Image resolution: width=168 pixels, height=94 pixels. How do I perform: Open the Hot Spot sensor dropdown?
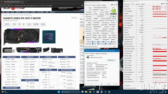pyautogui.click(x=136, y=14)
